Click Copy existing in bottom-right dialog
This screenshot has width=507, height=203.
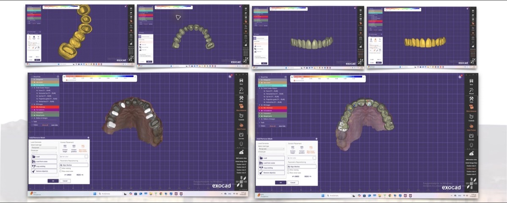[x=272, y=168]
